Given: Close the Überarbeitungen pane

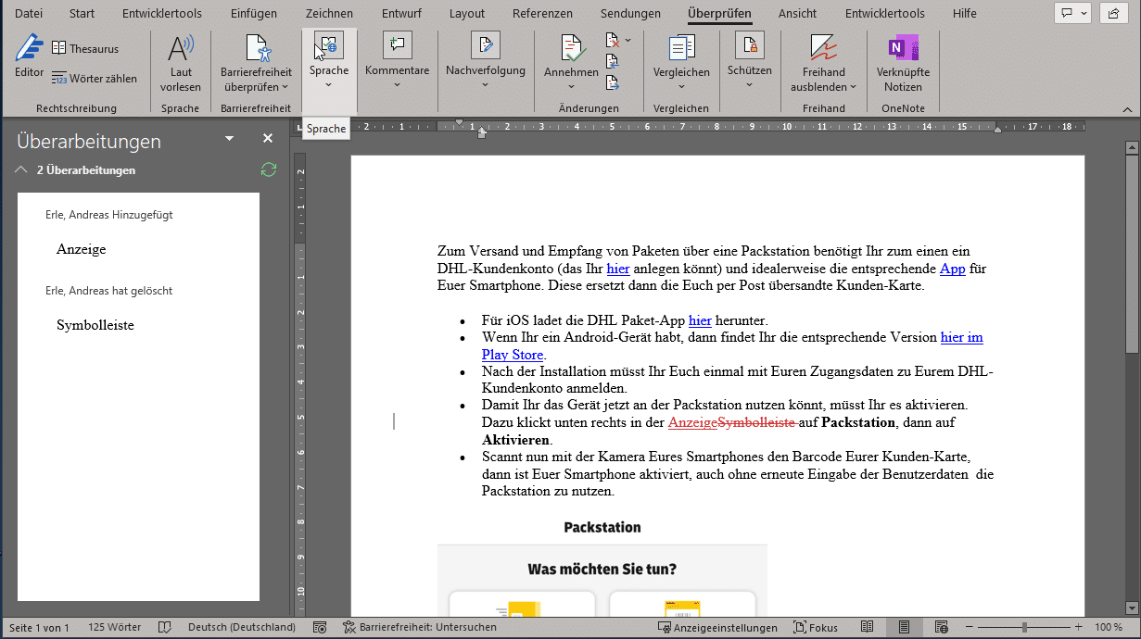Looking at the screenshot, I should [268, 138].
